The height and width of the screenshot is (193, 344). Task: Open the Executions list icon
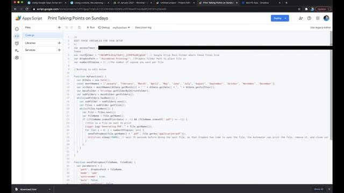17,50
